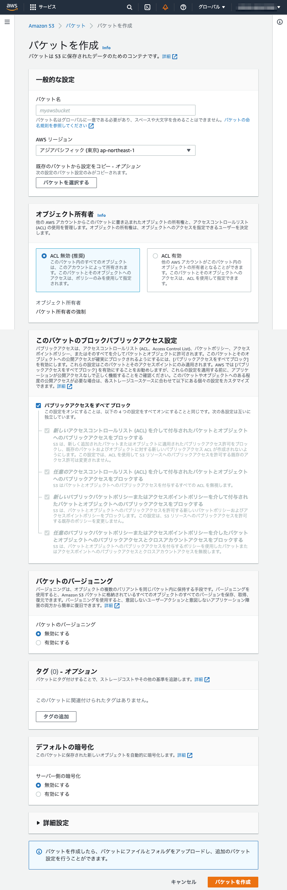Viewport: 287px width, 890px height.
Task: Open 詳細 link in default encryption section
Action: (x=181, y=755)
